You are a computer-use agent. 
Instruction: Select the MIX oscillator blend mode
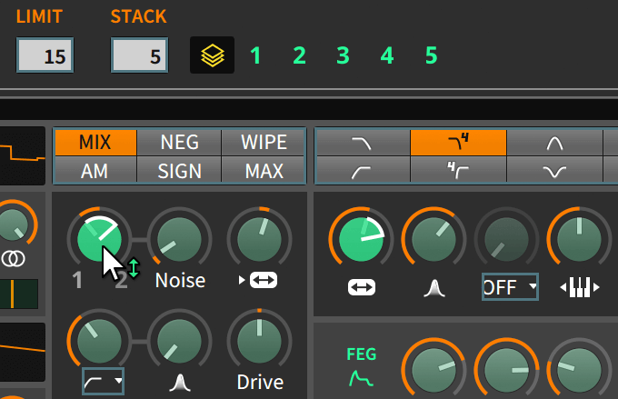click(x=95, y=143)
